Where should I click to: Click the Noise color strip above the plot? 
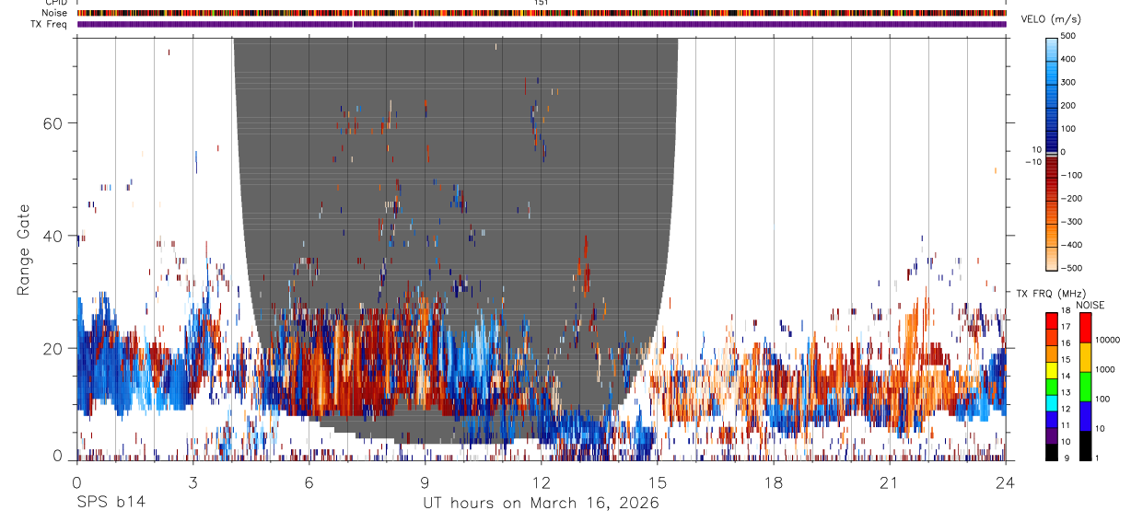pyautogui.click(x=542, y=13)
